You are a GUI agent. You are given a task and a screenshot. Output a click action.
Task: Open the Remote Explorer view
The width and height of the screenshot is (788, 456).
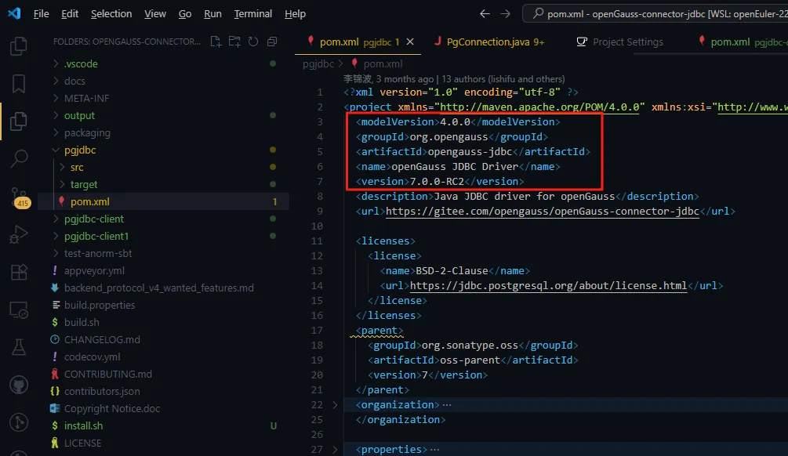[19, 310]
